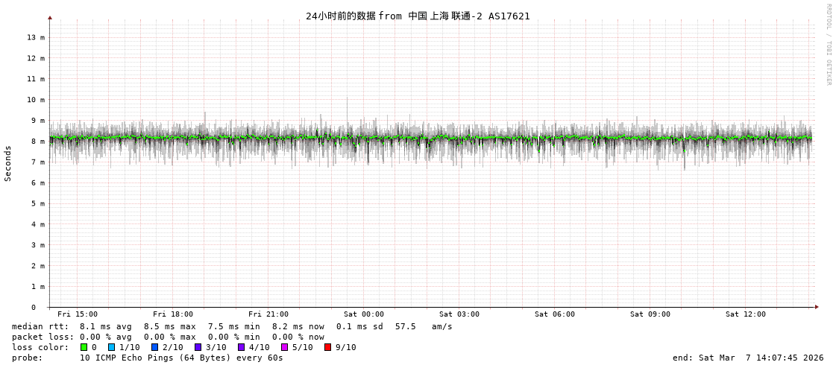Click the Sat 00:00 time label
Screen dimensions: 836x368
point(364,314)
